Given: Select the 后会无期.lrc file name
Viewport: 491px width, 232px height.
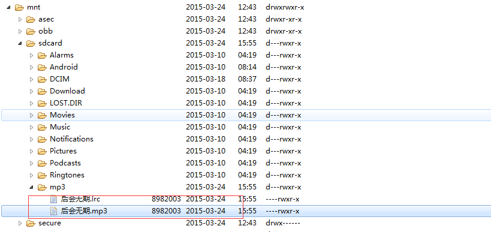Looking at the screenshot, I should pyautogui.click(x=80, y=199).
